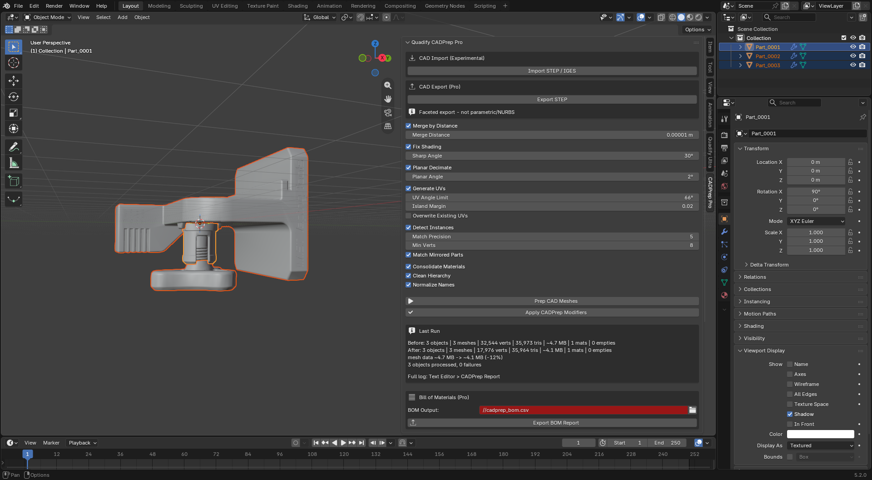Select the Rotate tool in toolbar

[x=14, y=97]
